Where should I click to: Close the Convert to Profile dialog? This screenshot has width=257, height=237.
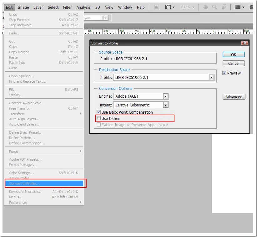(244, 43)
